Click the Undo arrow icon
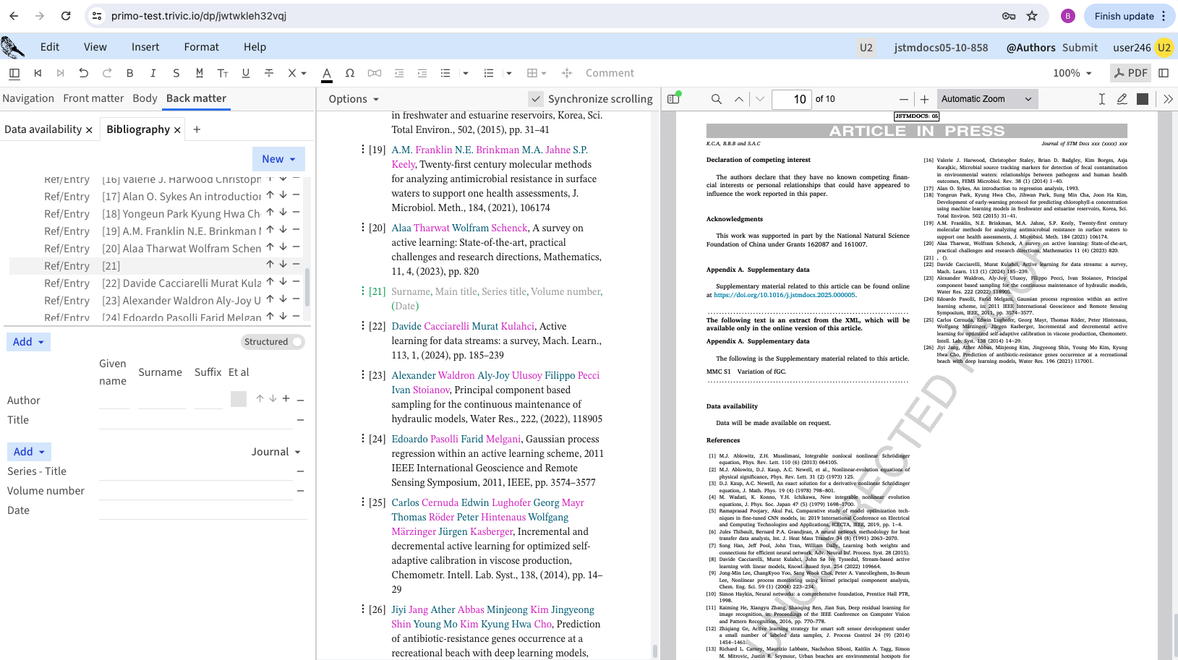The width and height of the screenshot is (1178, 660). [84, 73]
